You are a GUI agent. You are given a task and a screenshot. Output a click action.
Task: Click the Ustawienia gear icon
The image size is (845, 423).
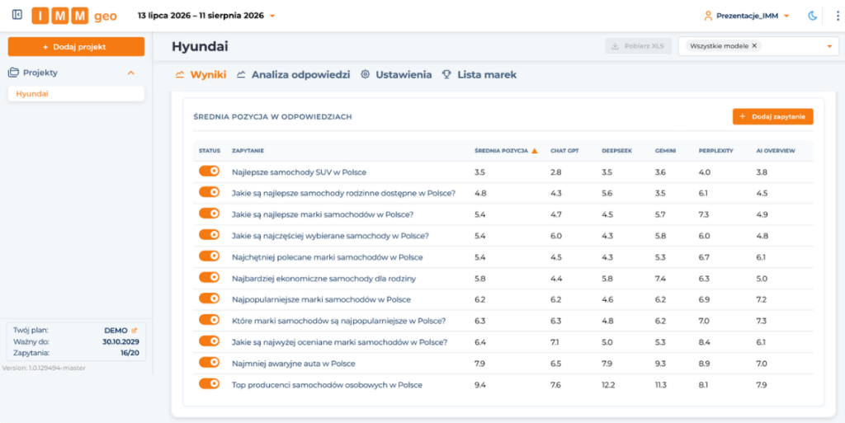[366, 75]
